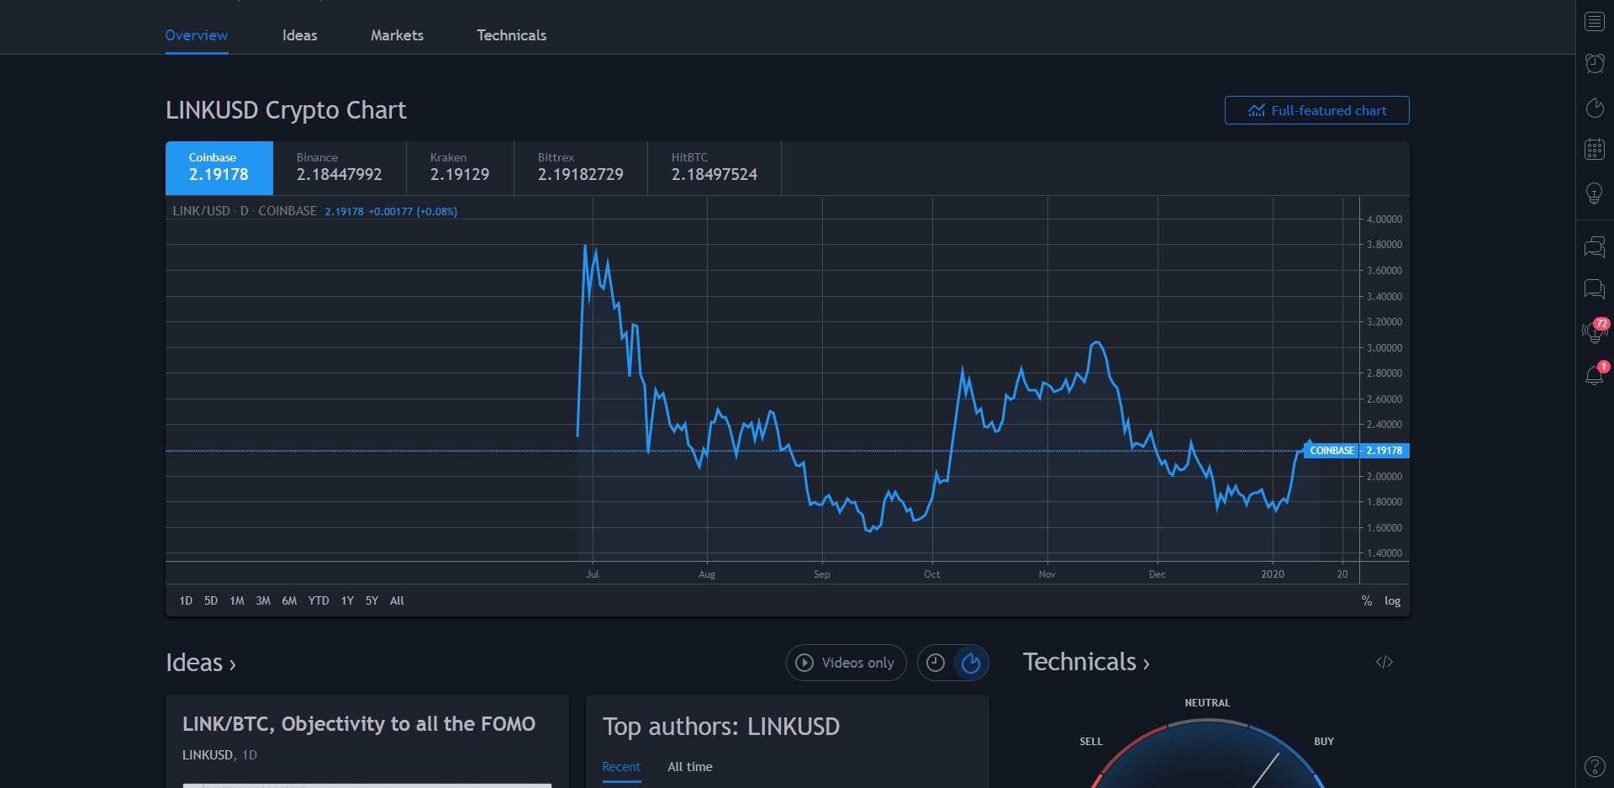Click the Oct label on the time axis
The image size is (1614, 788).
coord(931,574)
